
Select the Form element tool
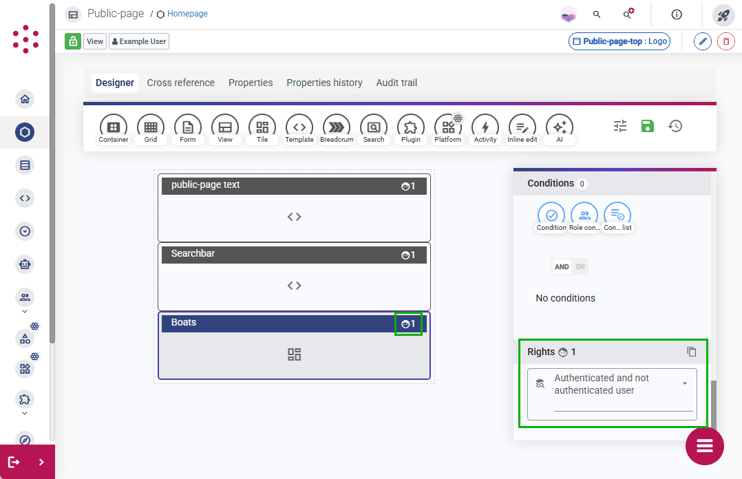point(188,129)
